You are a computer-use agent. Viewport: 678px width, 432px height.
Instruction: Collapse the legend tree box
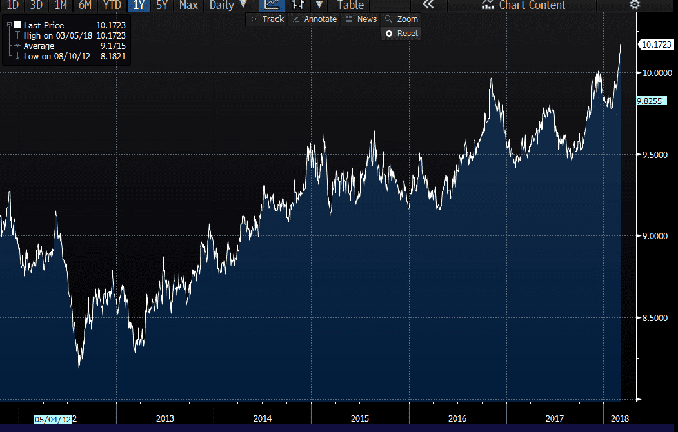click(8, 25)
